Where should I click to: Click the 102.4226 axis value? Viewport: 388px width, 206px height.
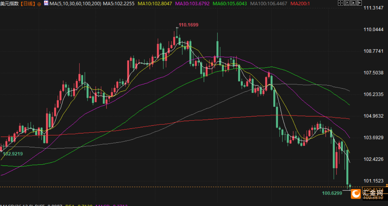(374, 159)
